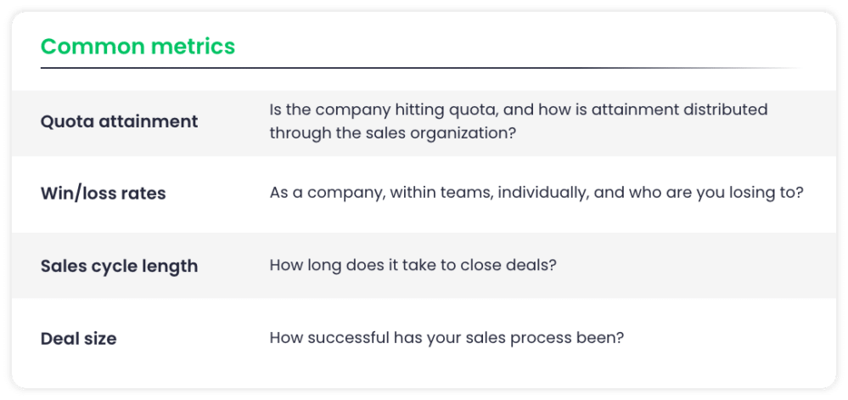Click the quota attainment description text

point(519,121)
